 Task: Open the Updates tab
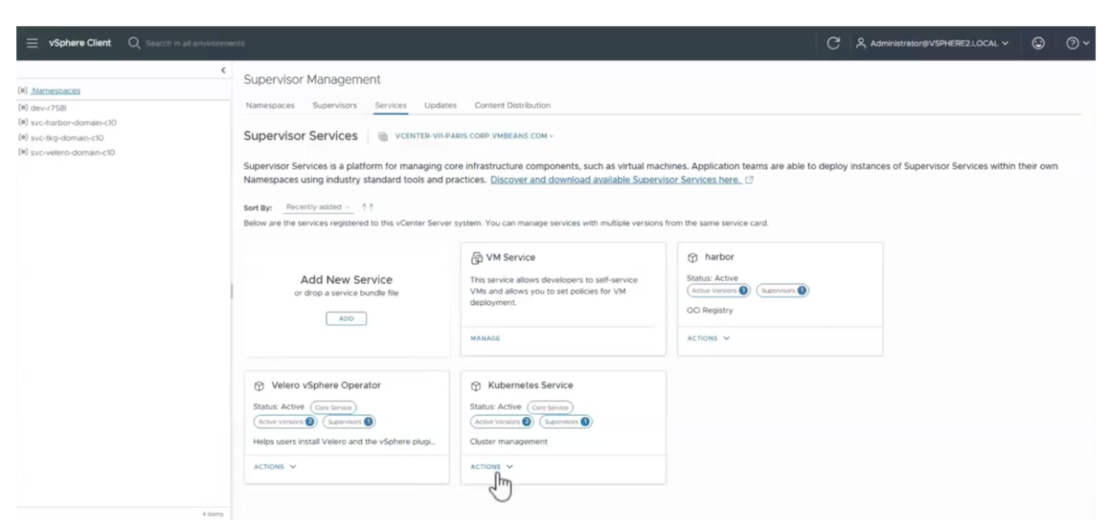[441, 105]
